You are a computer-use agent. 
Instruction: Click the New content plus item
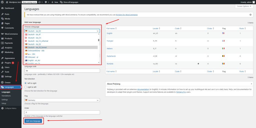pos(54,2)
